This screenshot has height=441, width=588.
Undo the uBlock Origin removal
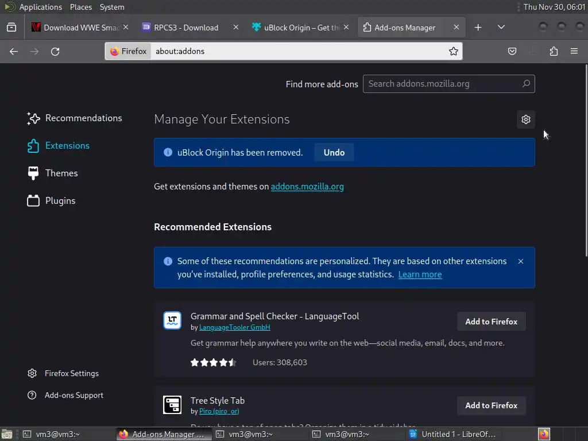pos(334,153)
